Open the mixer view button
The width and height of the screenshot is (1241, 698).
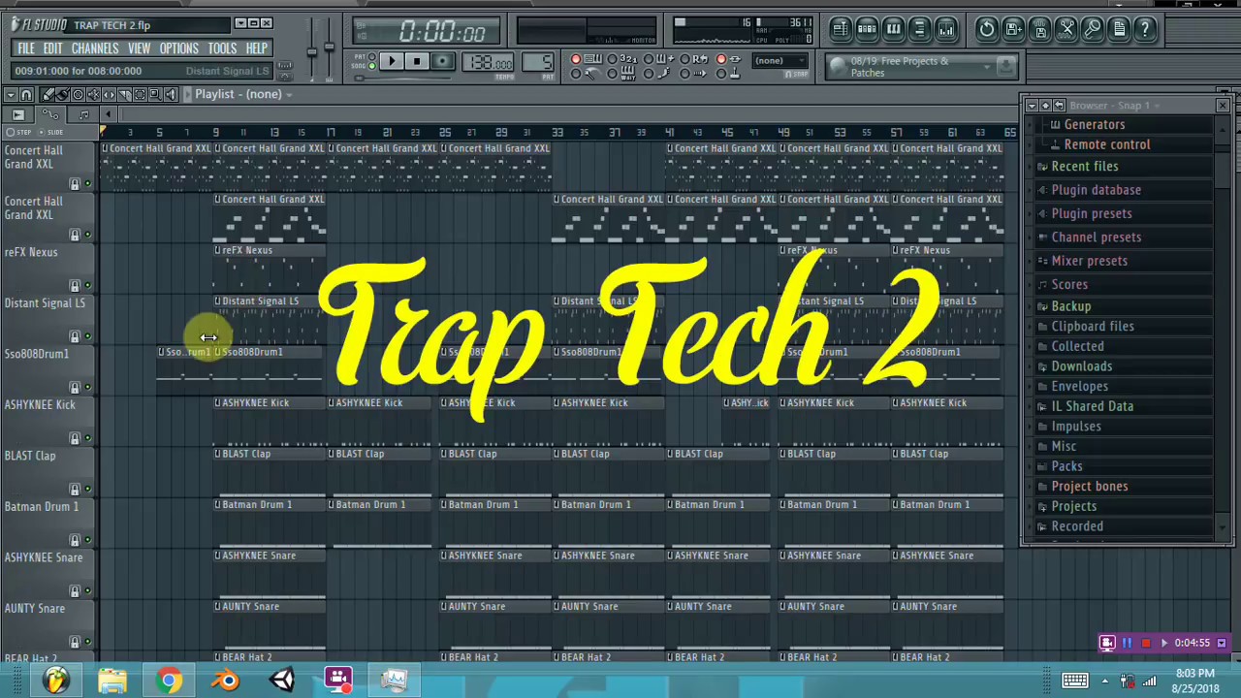(945, 29)
